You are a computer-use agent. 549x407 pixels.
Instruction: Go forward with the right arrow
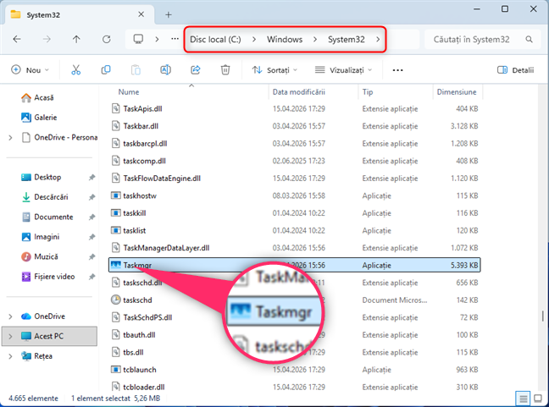47,39
